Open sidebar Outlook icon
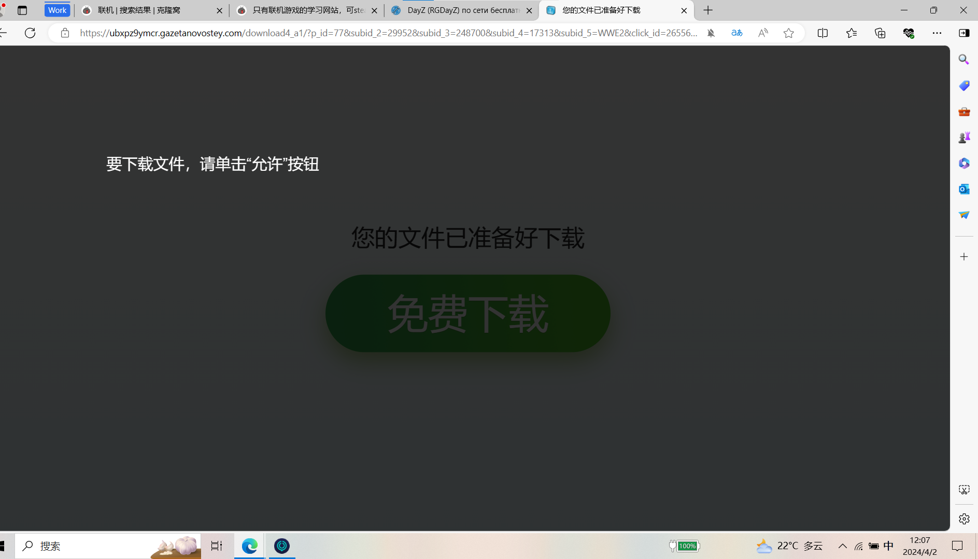This screenshot has height=559, width=978. 964,189
